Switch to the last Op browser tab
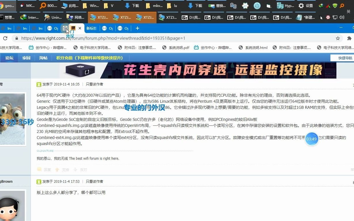This screenshot has height=221, width=354. (x=123, y=28)
